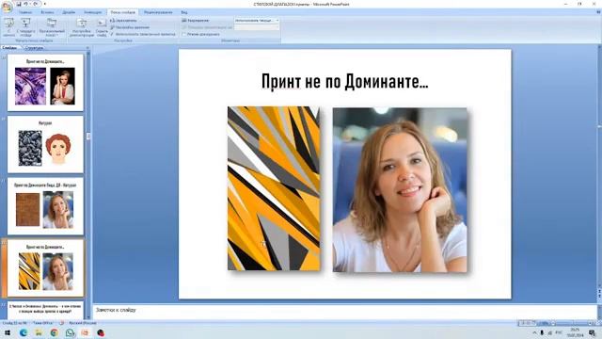Screen dimensions: 602x339
Task: Click Настройка времени rehearse timings
Action: click(x=130, y=27)
